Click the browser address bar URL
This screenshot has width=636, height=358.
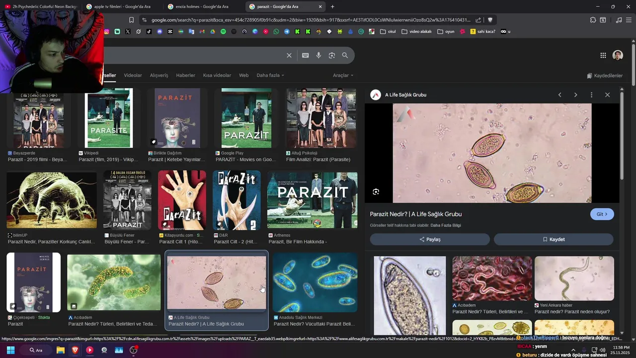[311, 20]
